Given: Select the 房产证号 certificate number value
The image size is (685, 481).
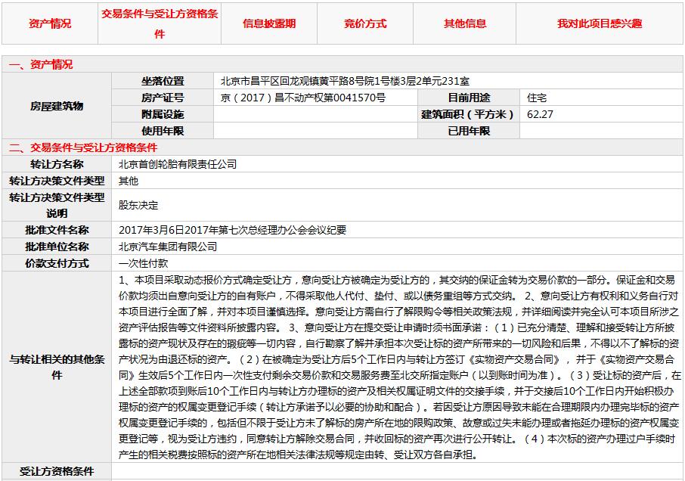Looking at the screenshot, I should [302, 98].
